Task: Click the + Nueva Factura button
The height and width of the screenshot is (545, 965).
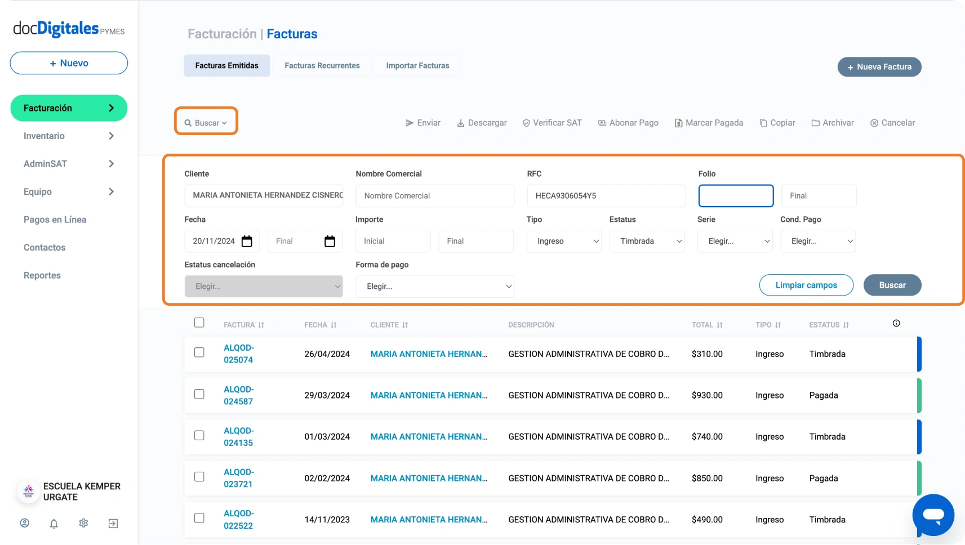Action: click(x=879, y=67)
